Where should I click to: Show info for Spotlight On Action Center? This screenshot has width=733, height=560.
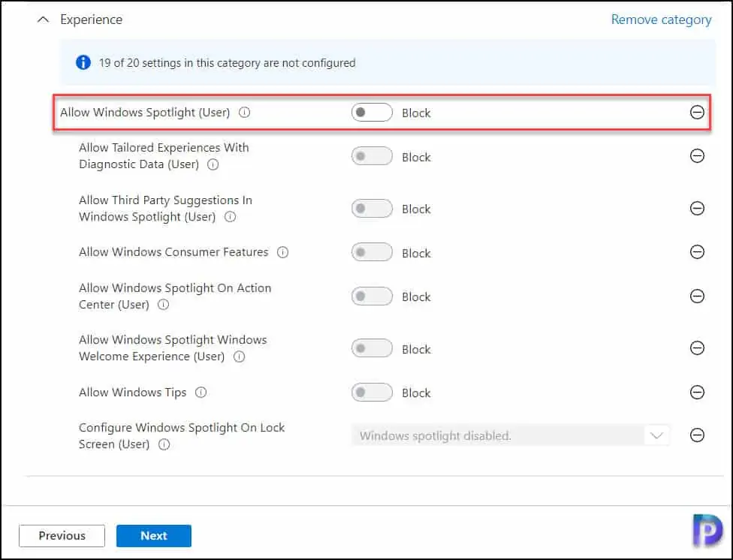point(163,305)
